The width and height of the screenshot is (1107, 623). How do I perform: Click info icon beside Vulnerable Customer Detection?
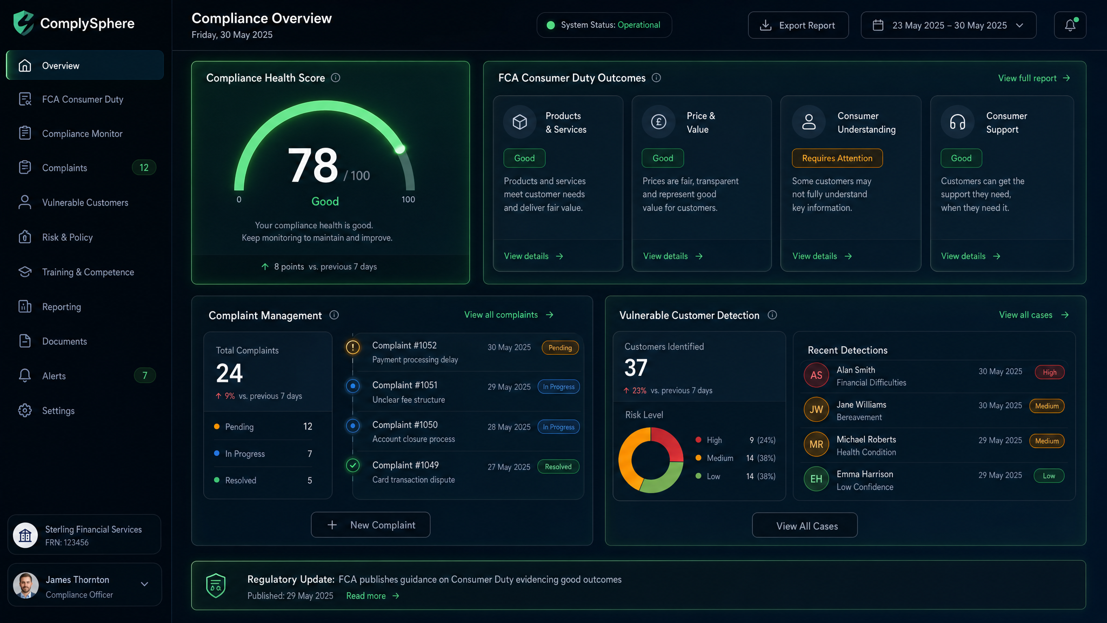772,315
